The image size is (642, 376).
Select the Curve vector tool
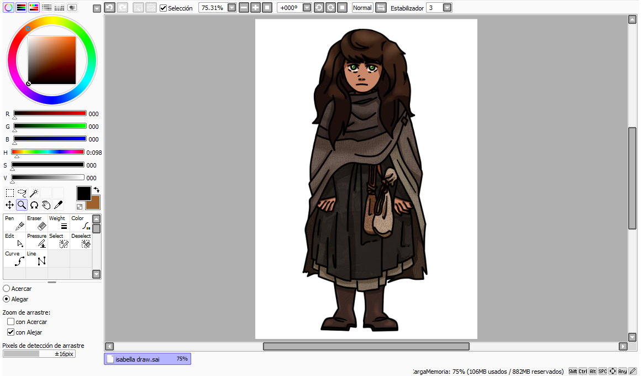coord(14,258)
